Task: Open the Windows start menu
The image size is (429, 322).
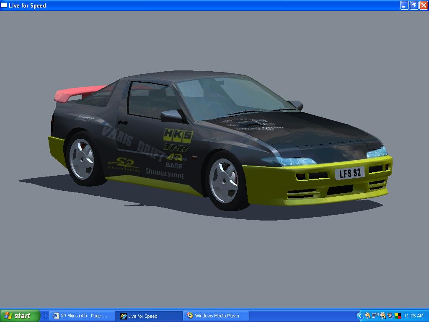Action: click(x=20, y=316)
